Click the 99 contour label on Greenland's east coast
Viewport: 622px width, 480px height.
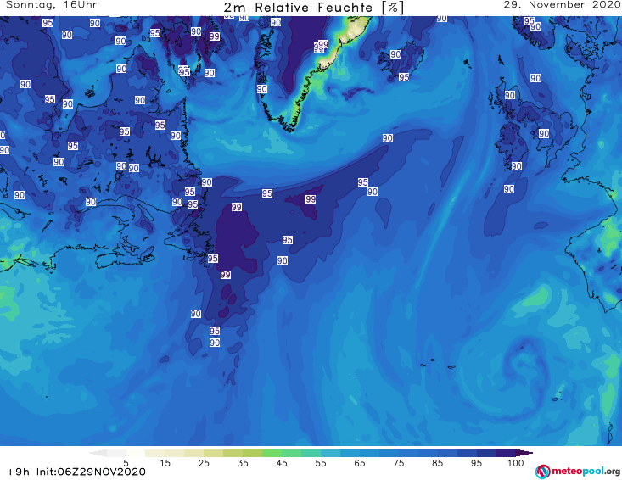coord(323,44)
